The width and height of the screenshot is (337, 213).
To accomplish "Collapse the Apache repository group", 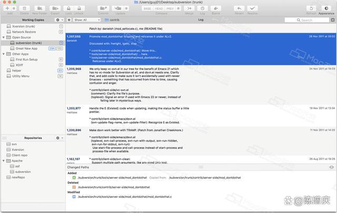I will coord(4,160).
